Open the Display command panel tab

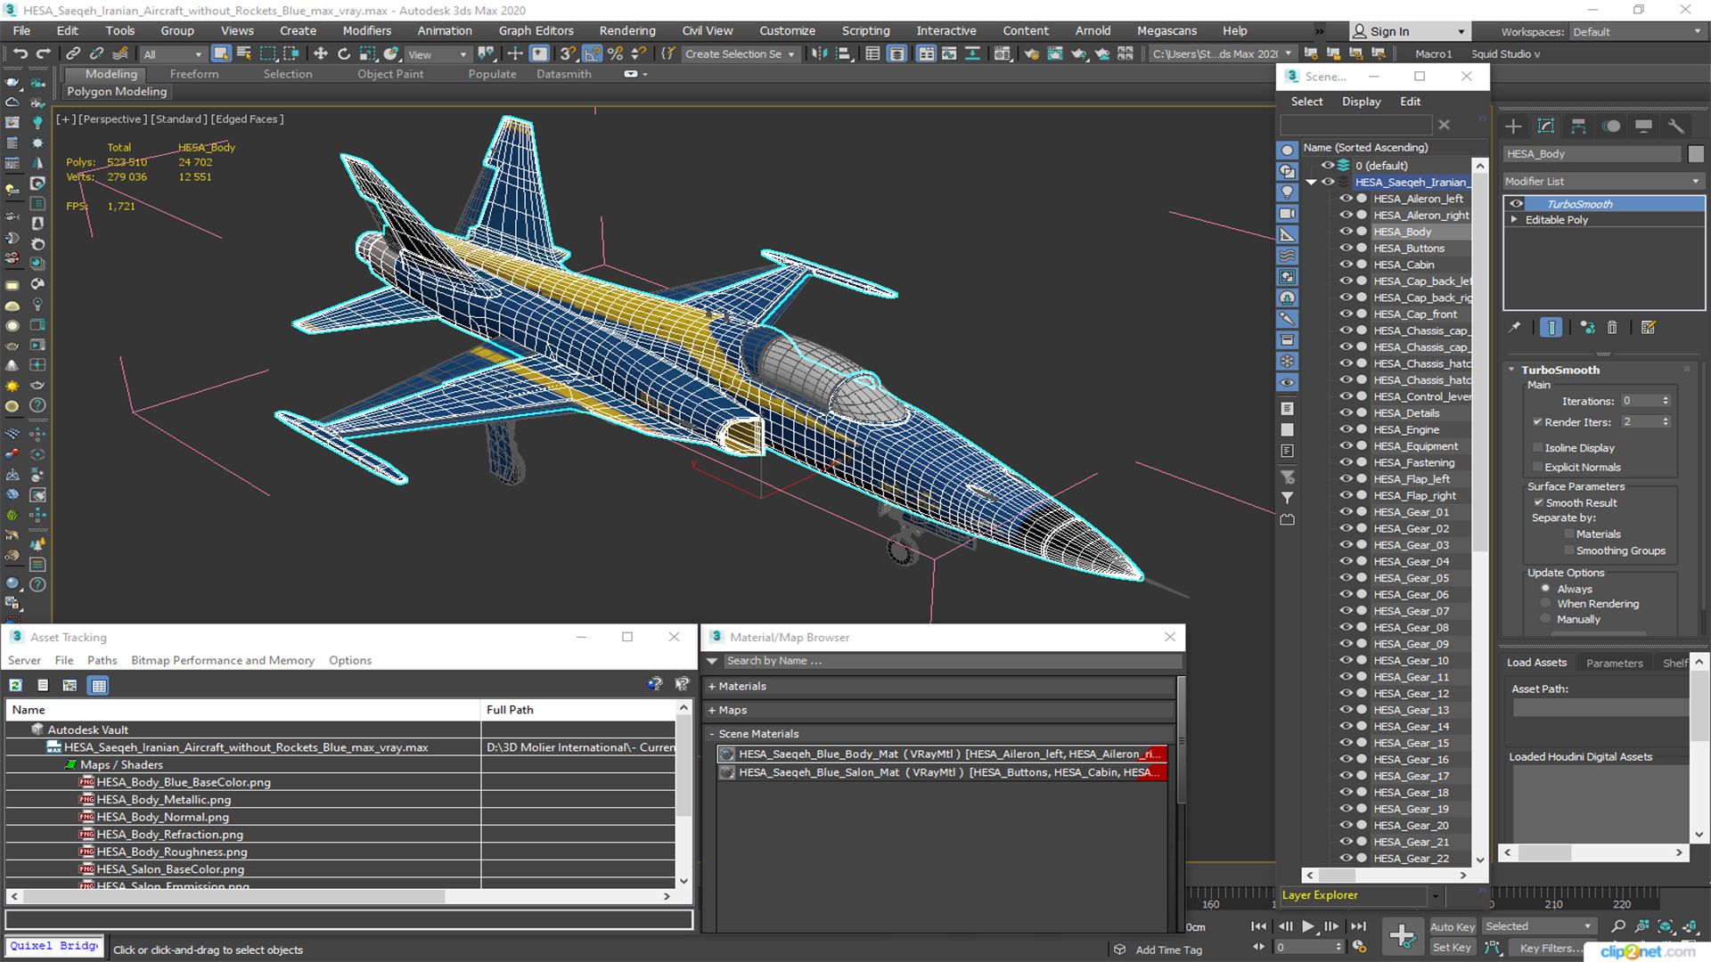click(1644, 126)
